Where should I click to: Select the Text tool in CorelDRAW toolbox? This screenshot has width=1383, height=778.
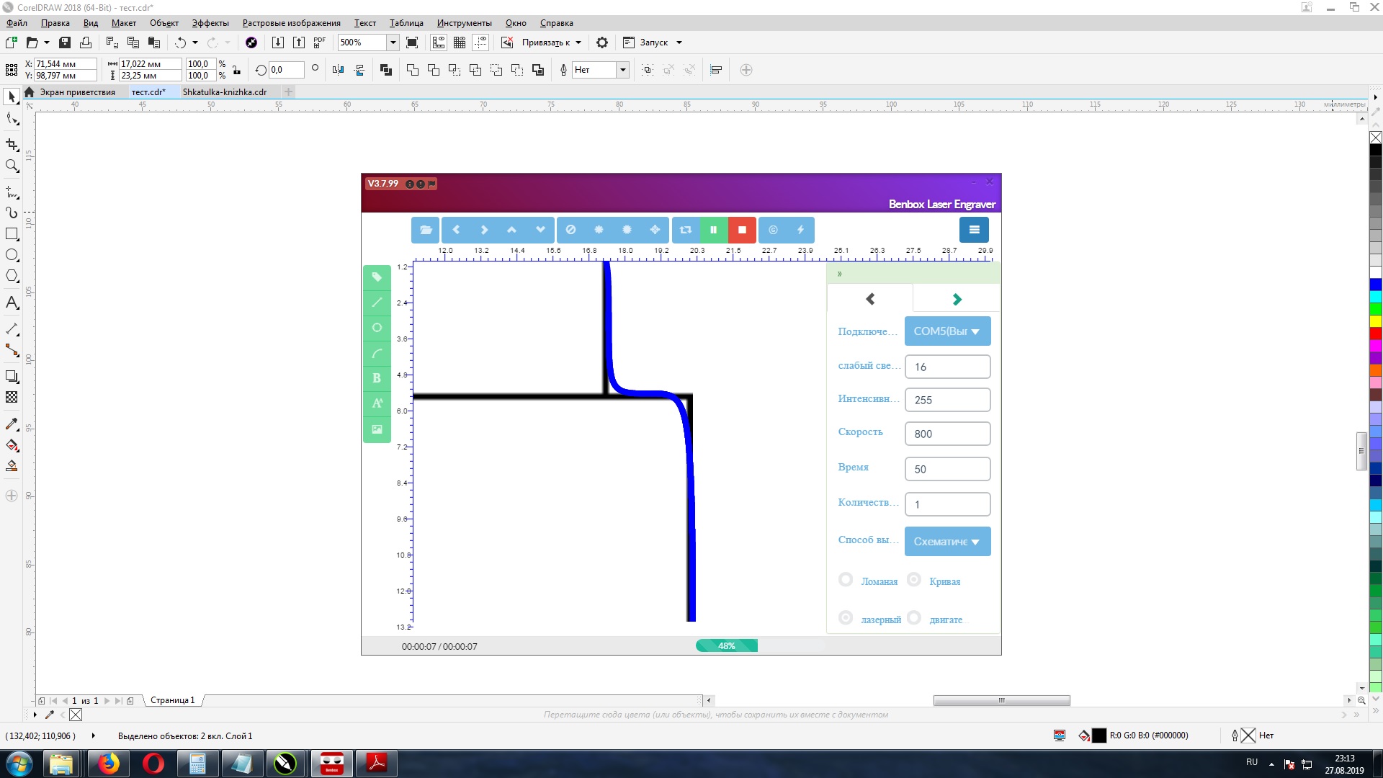pyautogui.click(x=12, y=303)
